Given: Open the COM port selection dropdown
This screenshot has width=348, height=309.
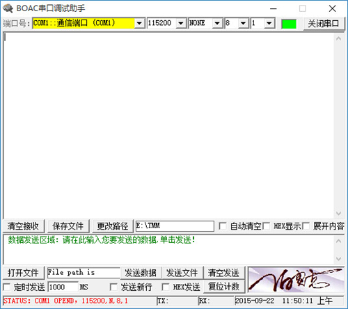Looking at the screenshot, I should [x=139, y=23].
